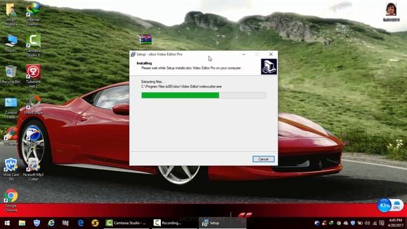Click 'Extracting files...' status text
Image resolution: width=407 pixels, height=229 pixels.
coord(153,81)
